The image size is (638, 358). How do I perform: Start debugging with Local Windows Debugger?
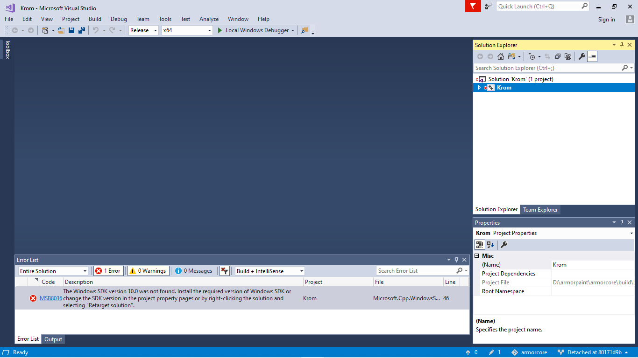tap(255, 30)
